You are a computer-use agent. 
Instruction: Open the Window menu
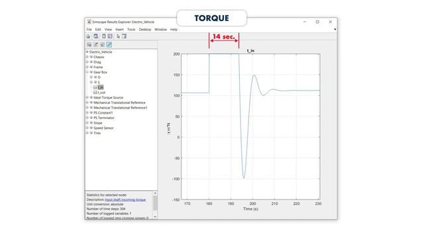pyautogui.click(x=160, y=29)
